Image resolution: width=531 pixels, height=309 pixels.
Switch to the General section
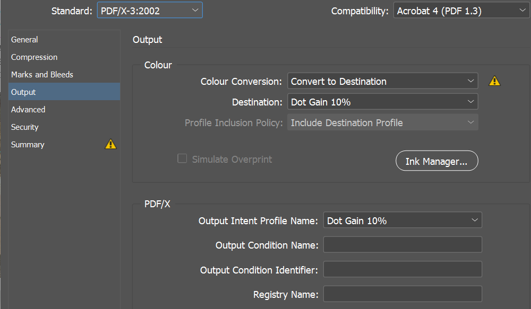[x=24, y=40]
